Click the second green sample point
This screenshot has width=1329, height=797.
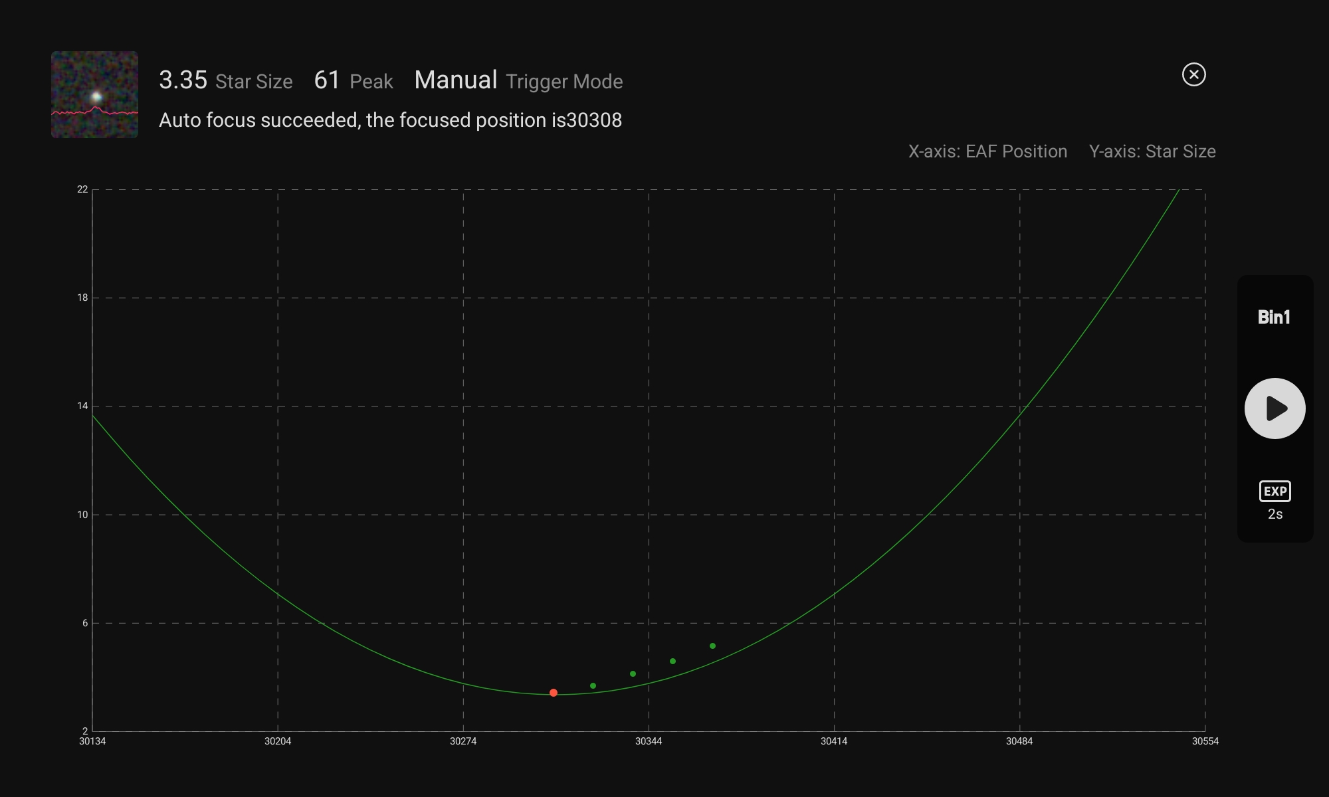(633, 673)
